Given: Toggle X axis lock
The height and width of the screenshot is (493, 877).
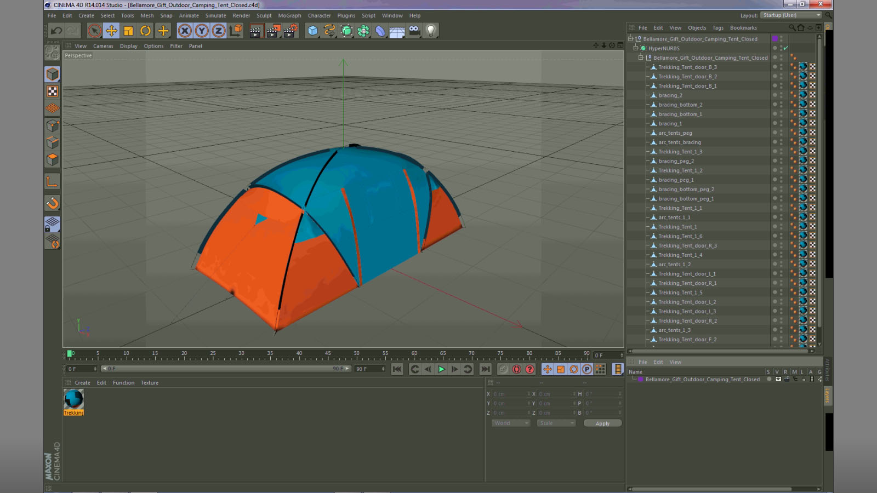Looking at the screenshot, I should (185, 31).
